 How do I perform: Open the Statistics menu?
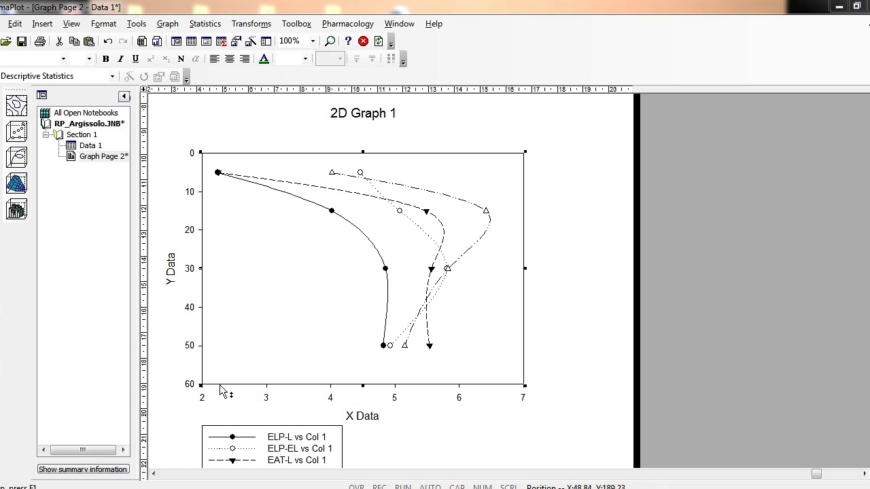[x=205, y=24]
